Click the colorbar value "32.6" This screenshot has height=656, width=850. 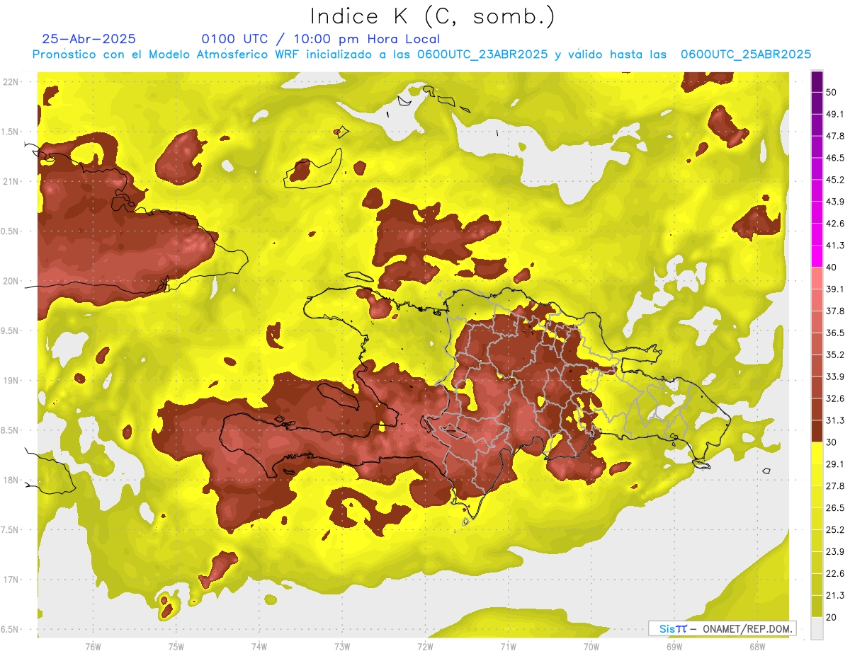click(x=834, y=398)
